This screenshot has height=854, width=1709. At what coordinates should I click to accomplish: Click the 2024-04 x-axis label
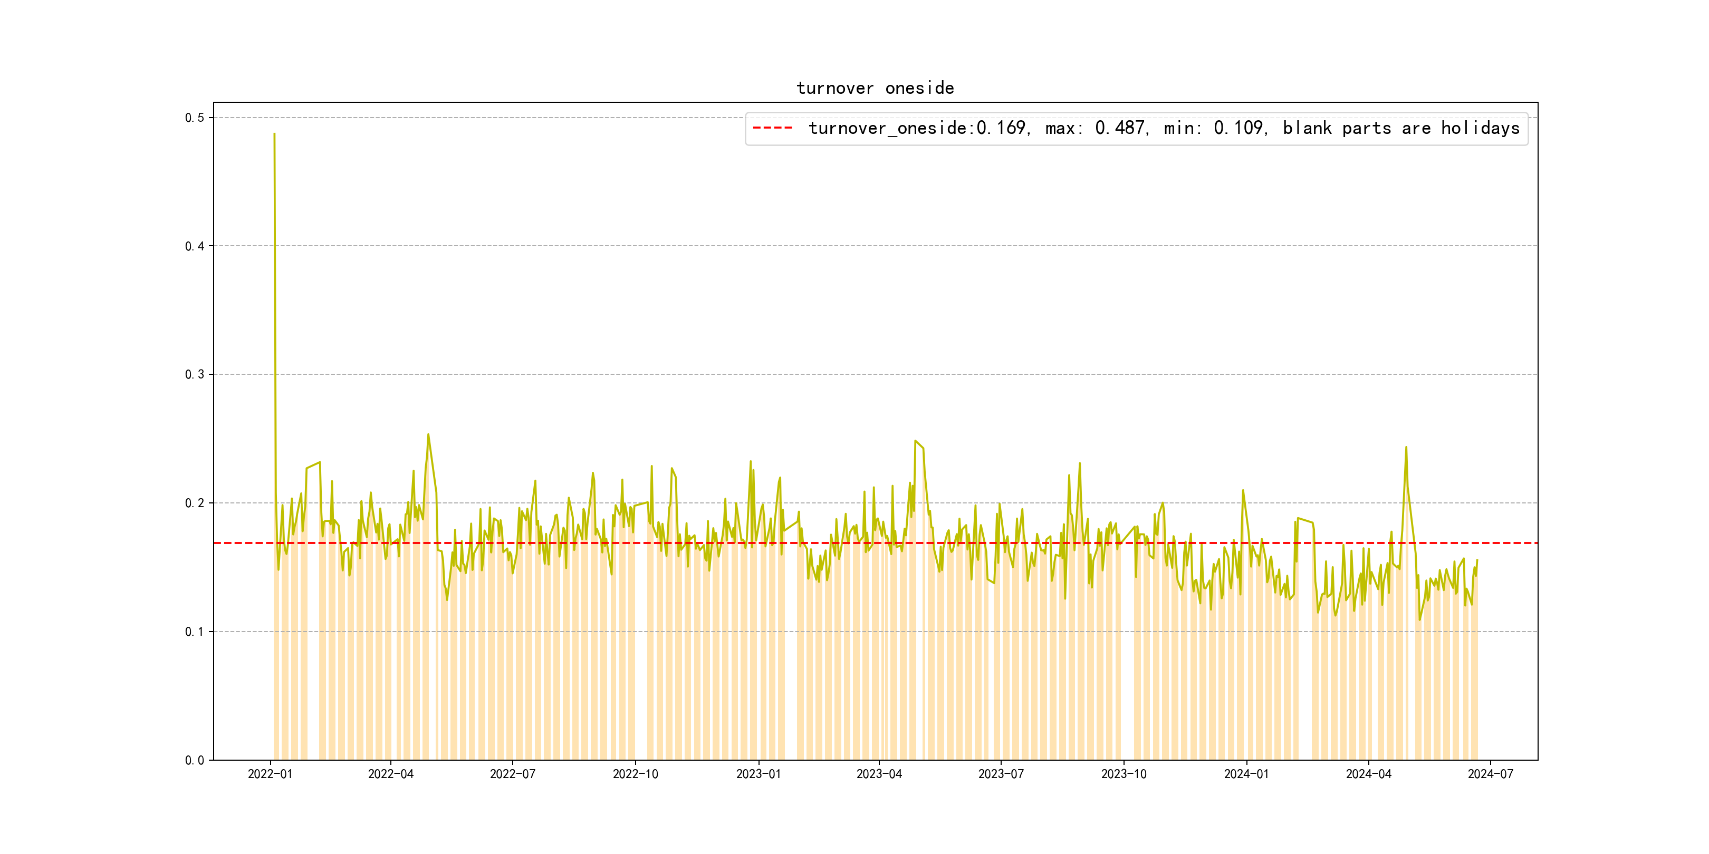(x=1368, y=774)
